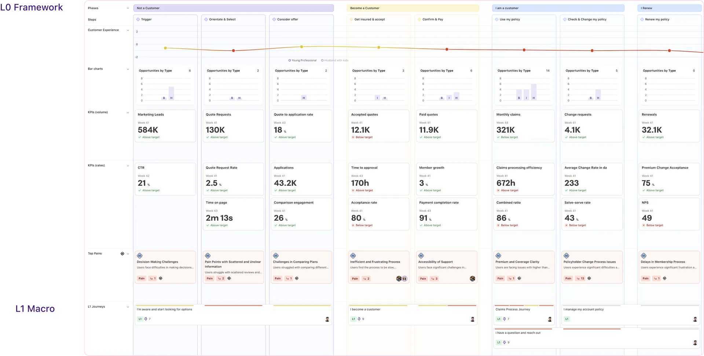Click the lightning icon on Claims Process Journey card

point(505,319)
